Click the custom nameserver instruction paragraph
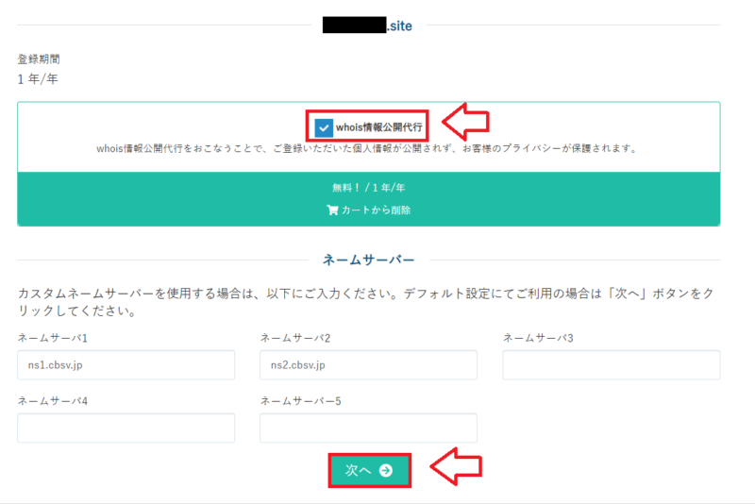 [x=366, y=302]
